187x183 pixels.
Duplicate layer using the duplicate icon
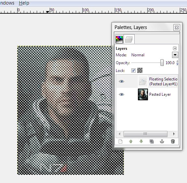152,142
